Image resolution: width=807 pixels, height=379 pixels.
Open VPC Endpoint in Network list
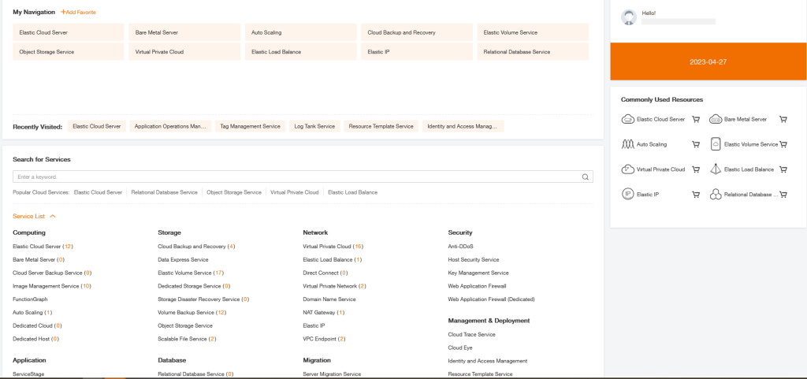click(324, 339)
